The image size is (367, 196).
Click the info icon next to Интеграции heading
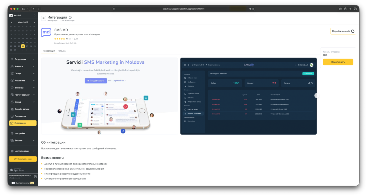(70, 17)
